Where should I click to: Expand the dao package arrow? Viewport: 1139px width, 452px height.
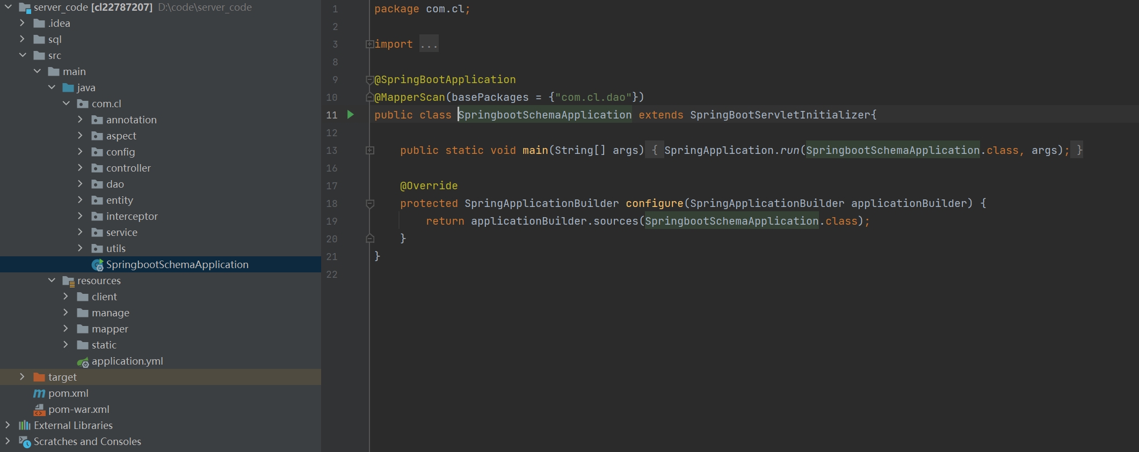click(x=80, y=184)
